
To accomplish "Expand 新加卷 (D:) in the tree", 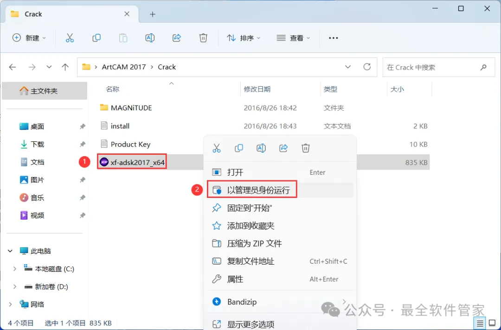I will [15, 287].
